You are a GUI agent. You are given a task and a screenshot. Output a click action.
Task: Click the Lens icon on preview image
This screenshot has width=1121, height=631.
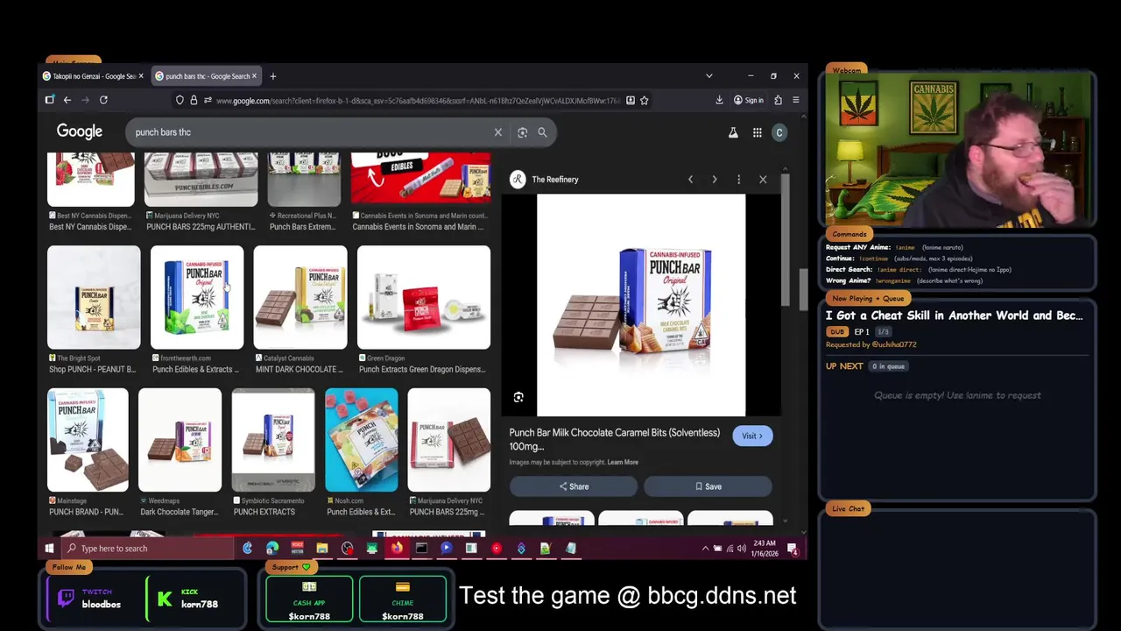[518, 398]
